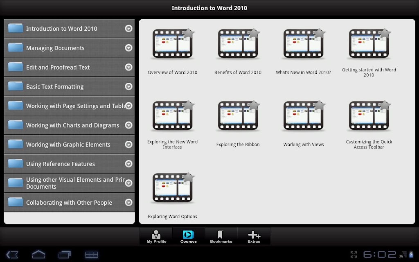The width and height of the screenshot is (419, 262).
Task: Switch to the My Profile tab
Action: 156,236
